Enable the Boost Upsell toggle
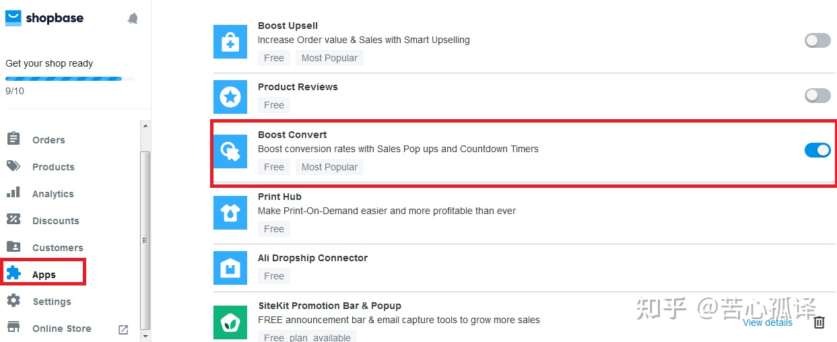 pos(817,40)
